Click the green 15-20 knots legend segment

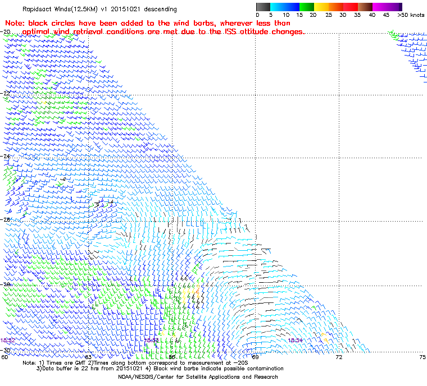307,7
